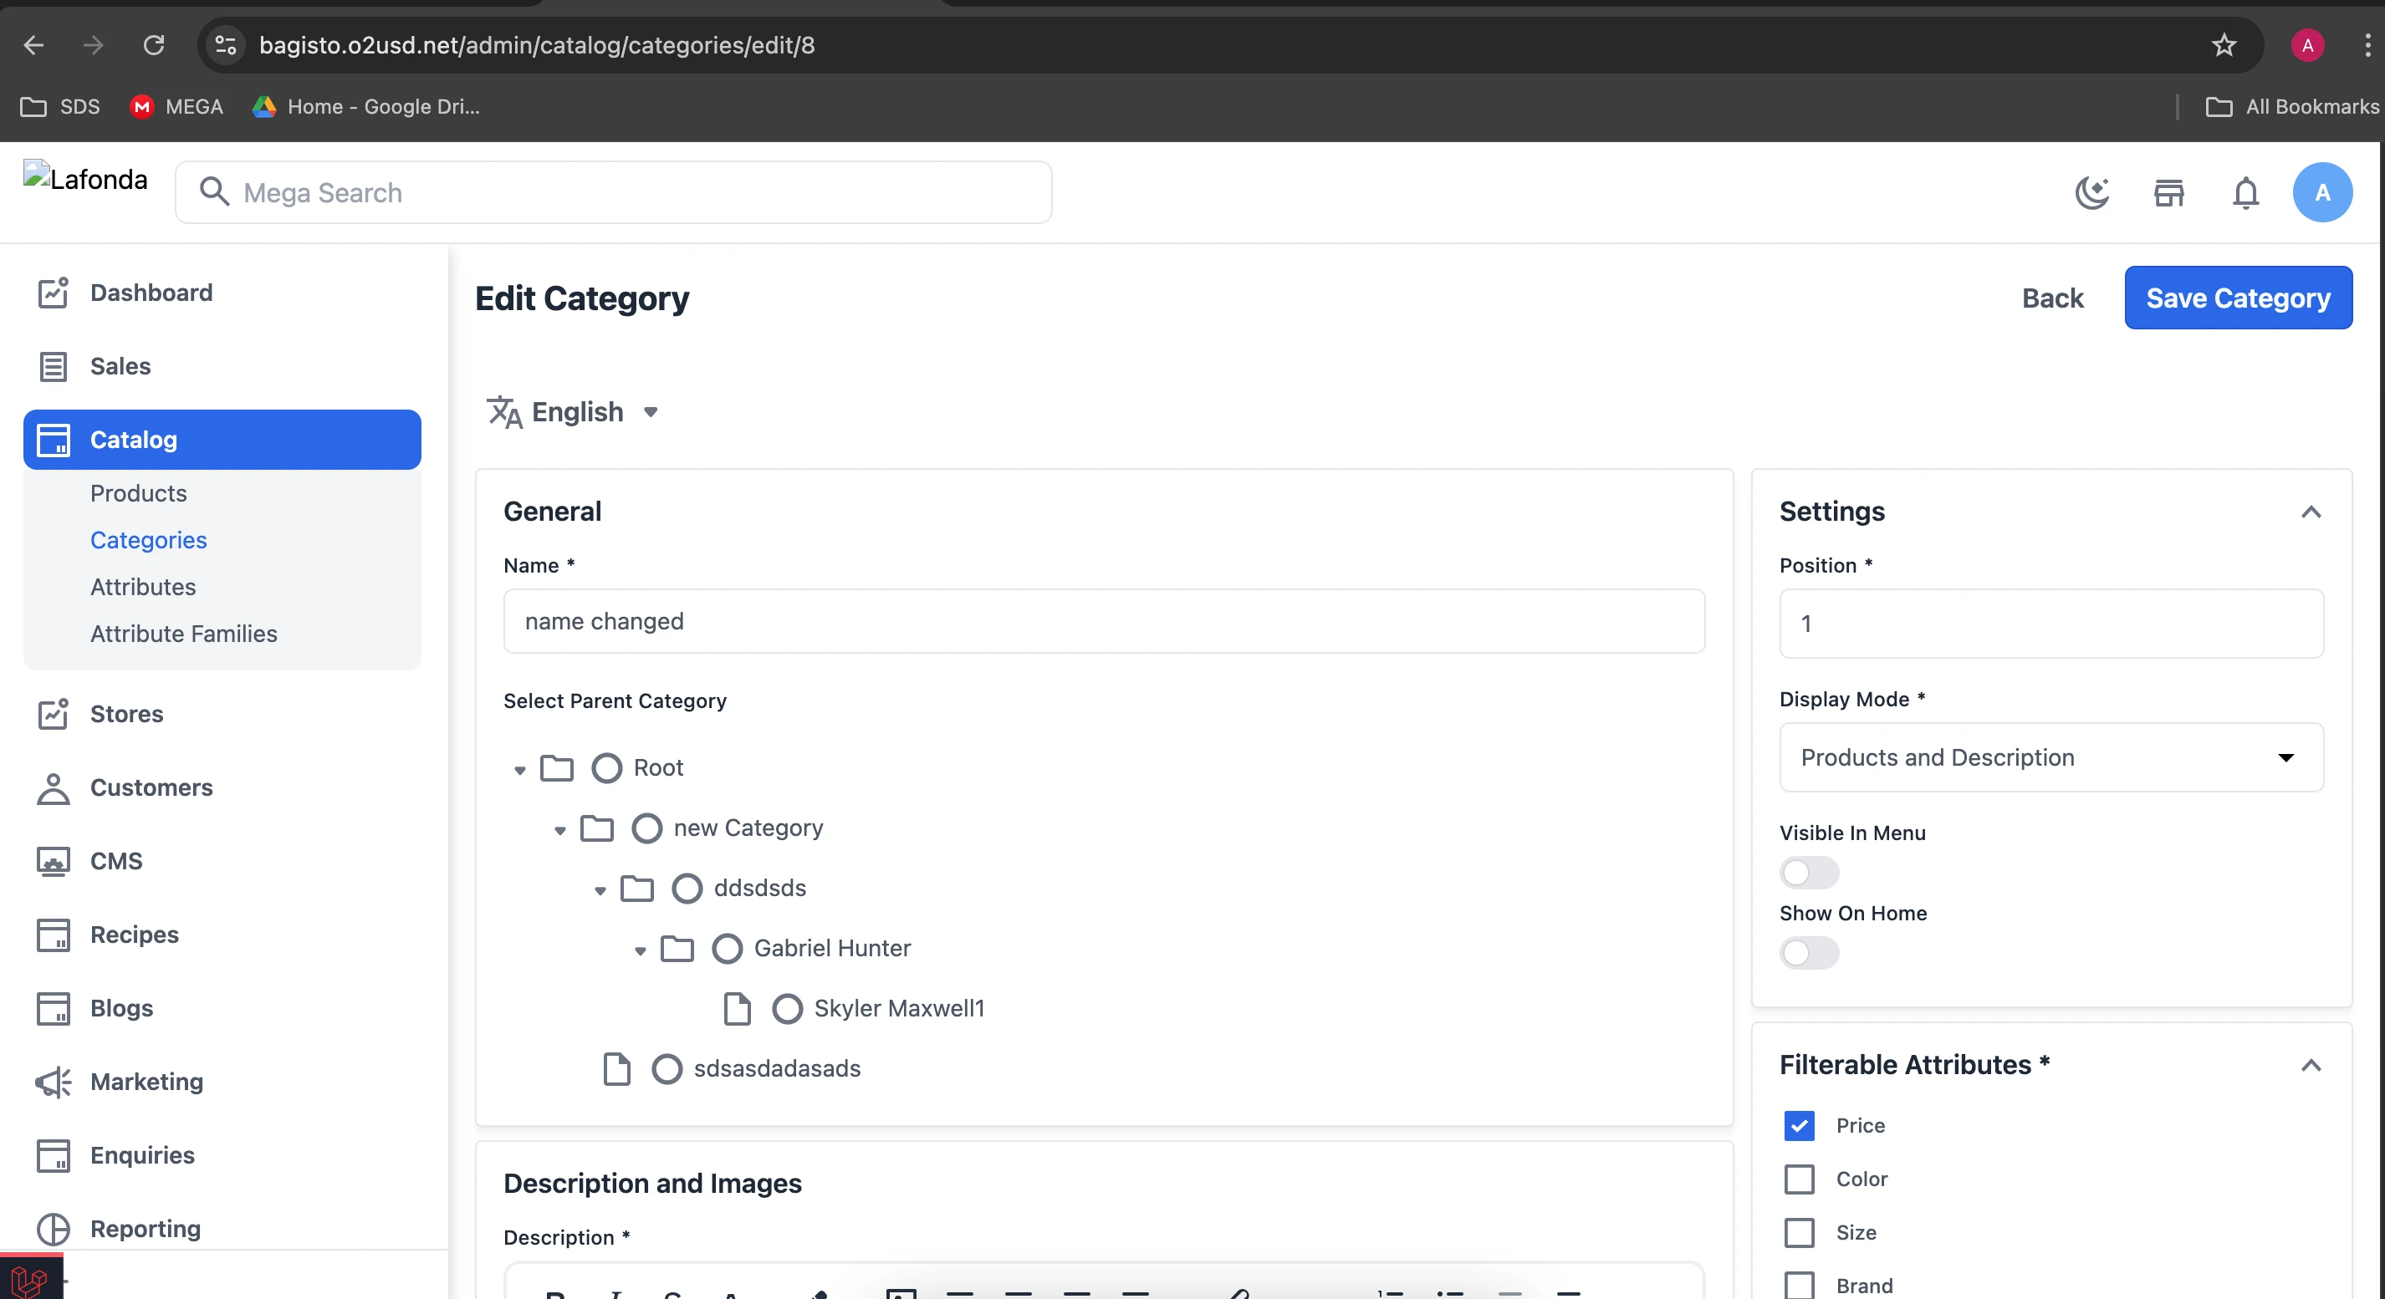Collapse the Settings panel chevron
Screen dimensions: 2385x1299
click(x=2310, y=512)
